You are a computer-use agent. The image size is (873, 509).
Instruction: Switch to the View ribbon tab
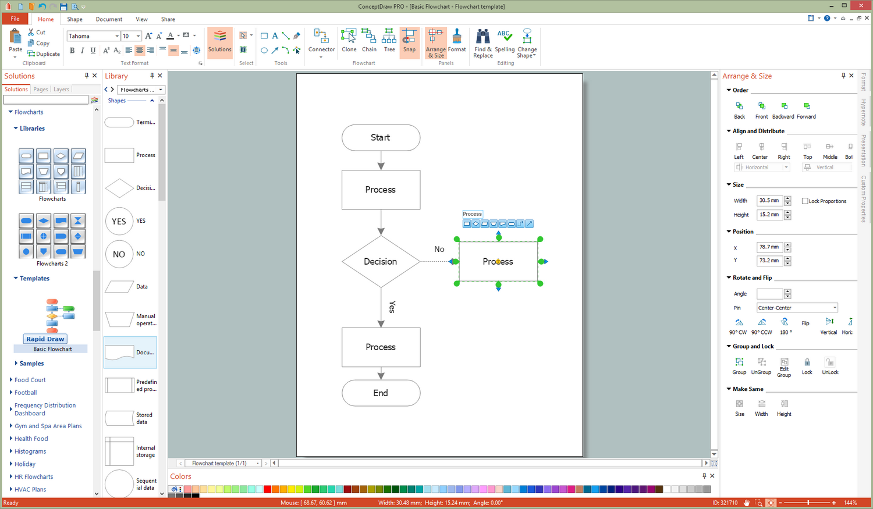click(141, 19)
